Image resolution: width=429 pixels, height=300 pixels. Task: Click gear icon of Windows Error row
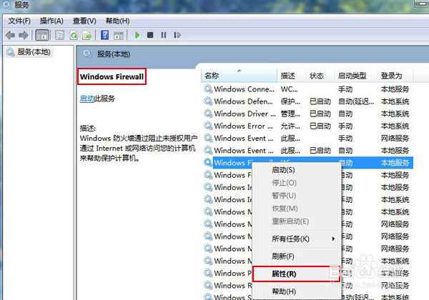coord(208,126)
